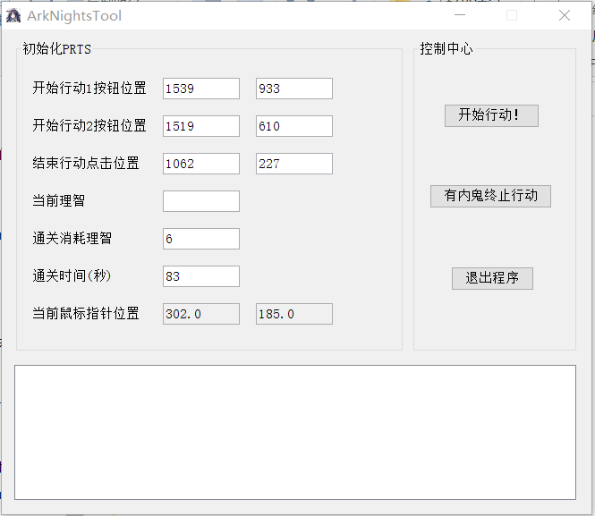Click the 退出程序 button

click(492, 278)
